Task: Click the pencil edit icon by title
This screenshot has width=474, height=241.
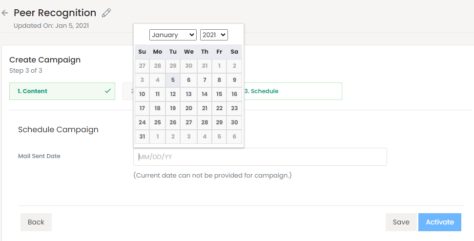Action: [x=106, y=13]
